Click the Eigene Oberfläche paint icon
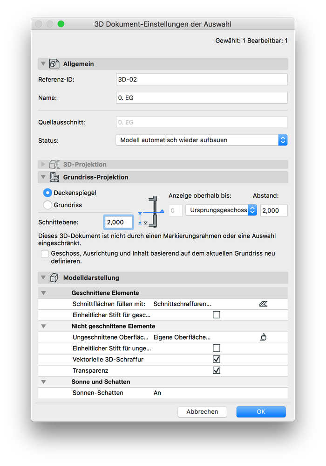The height and width of the screenshot is (466, 326). pyautogui.click(x=263, y=337)
